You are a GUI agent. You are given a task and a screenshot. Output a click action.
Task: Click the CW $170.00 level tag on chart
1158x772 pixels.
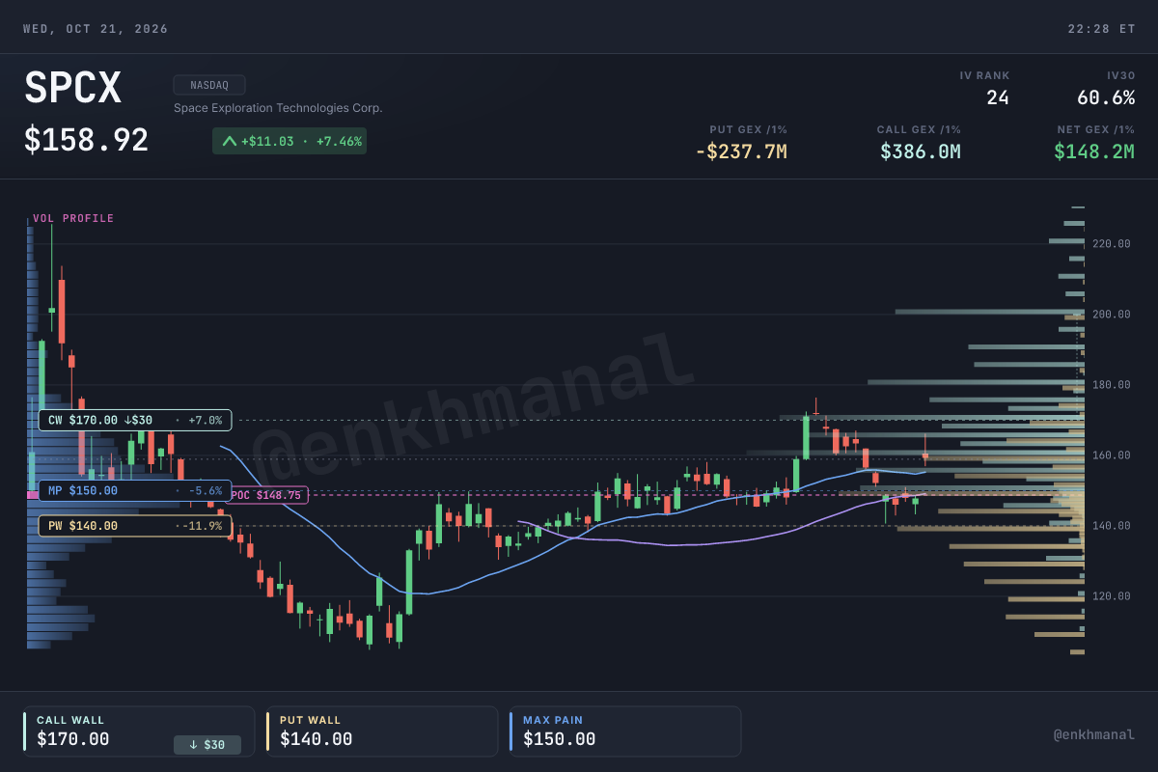coord(135,420)
